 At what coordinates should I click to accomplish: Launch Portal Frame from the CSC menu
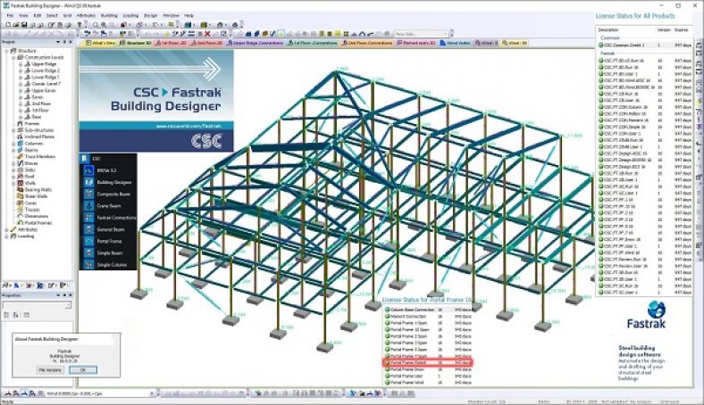tap(109, 241)
